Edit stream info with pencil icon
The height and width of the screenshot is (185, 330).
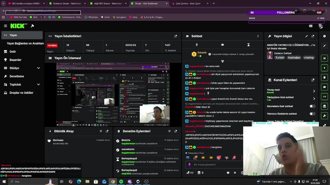(307, 36)
